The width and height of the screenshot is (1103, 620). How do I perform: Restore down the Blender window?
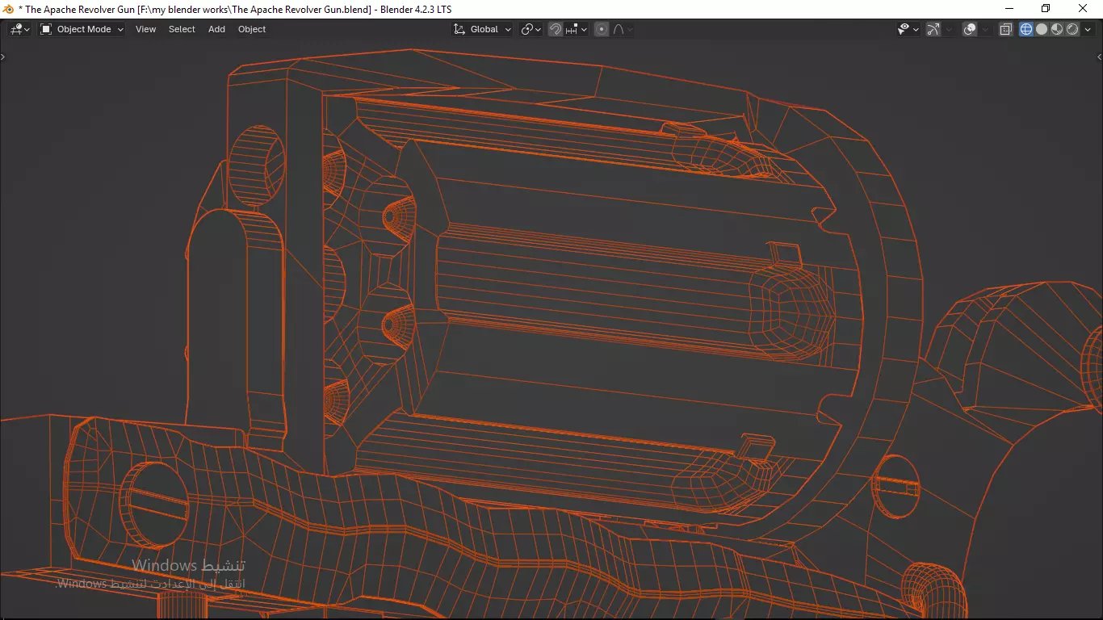(x=1046, y=9)
